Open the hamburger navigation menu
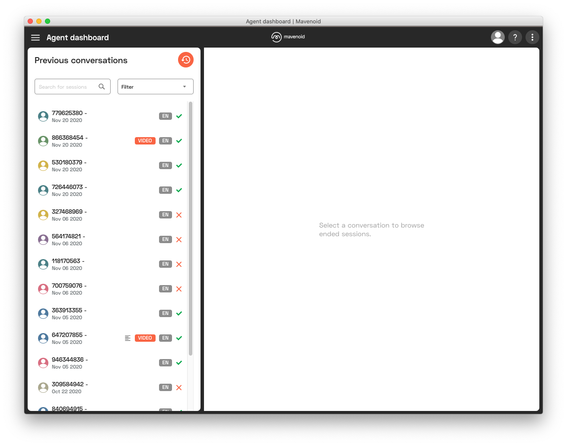This screenshot has height=446, width=567. [x=35, y=38]
